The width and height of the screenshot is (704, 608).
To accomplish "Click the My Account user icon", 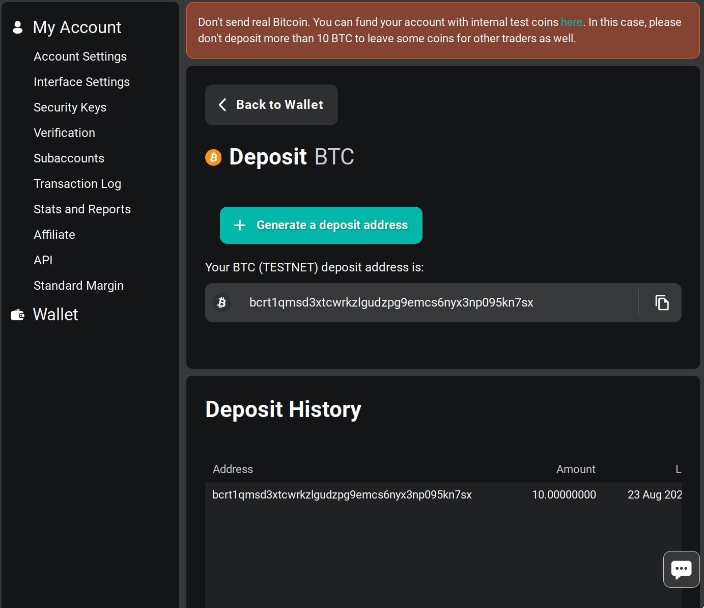I will tap(18, 27).
